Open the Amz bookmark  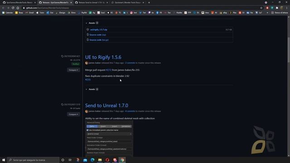205,13
